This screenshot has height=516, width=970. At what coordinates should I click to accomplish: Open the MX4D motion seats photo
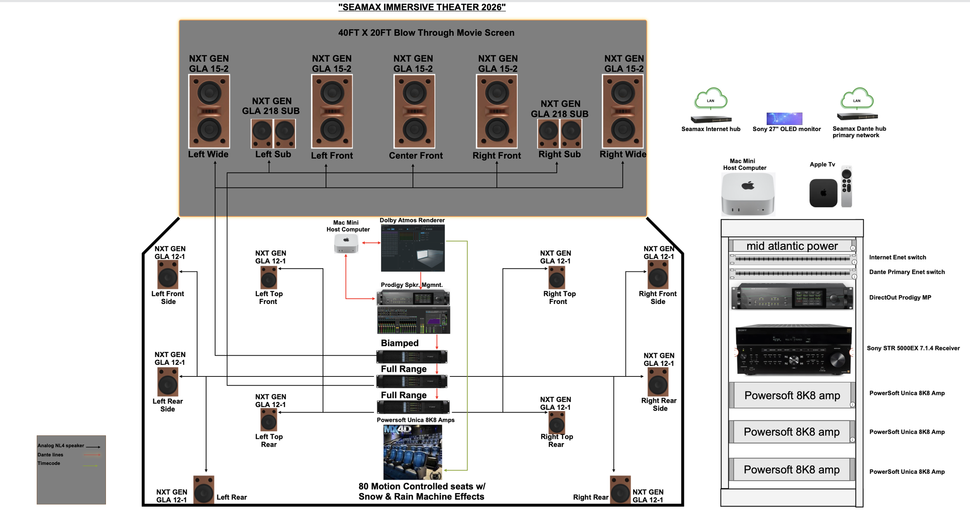point(412,452)
